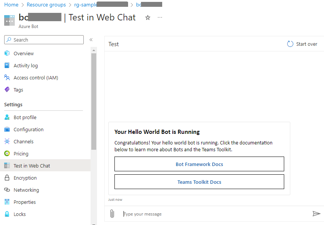Open the Bot Framework Docs

(199, 164)
